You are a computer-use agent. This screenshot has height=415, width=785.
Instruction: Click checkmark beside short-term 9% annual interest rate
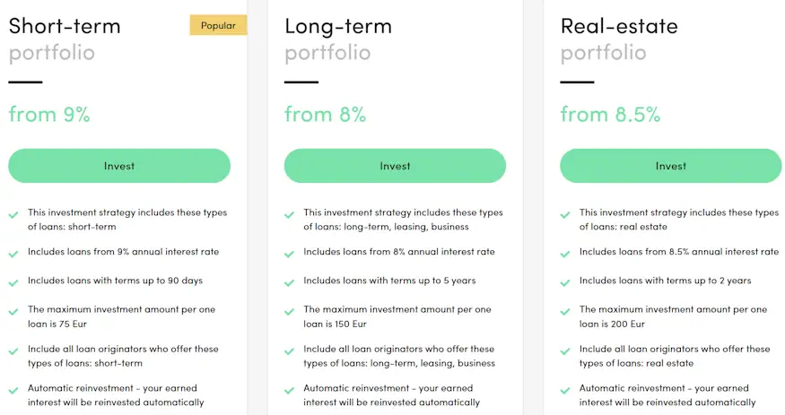pyautogui.click(x=13, y=254)
